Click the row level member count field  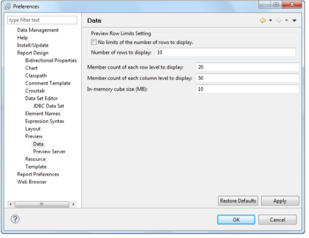click(248, 67)
